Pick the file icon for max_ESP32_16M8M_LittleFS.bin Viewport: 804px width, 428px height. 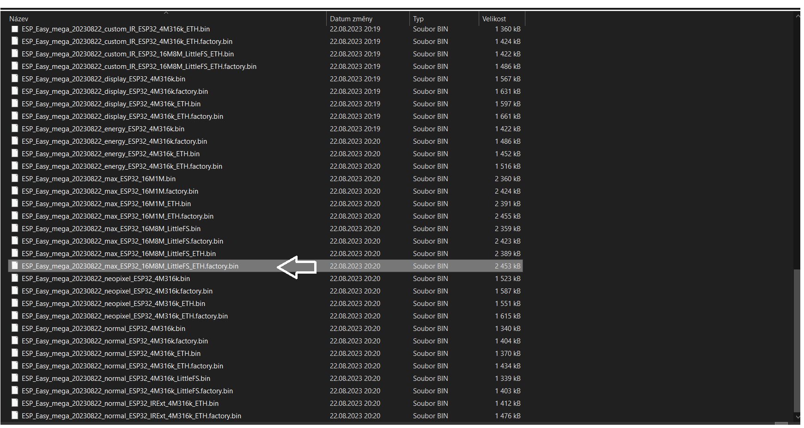click(15, 229)
